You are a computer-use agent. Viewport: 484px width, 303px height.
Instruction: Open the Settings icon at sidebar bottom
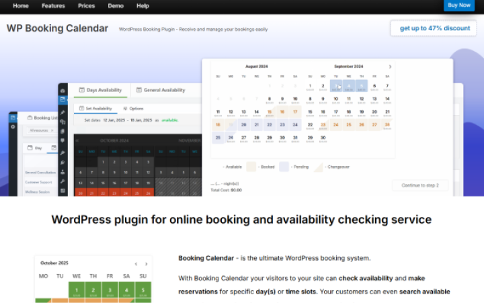pyautogui.click(x=63, y=191)
